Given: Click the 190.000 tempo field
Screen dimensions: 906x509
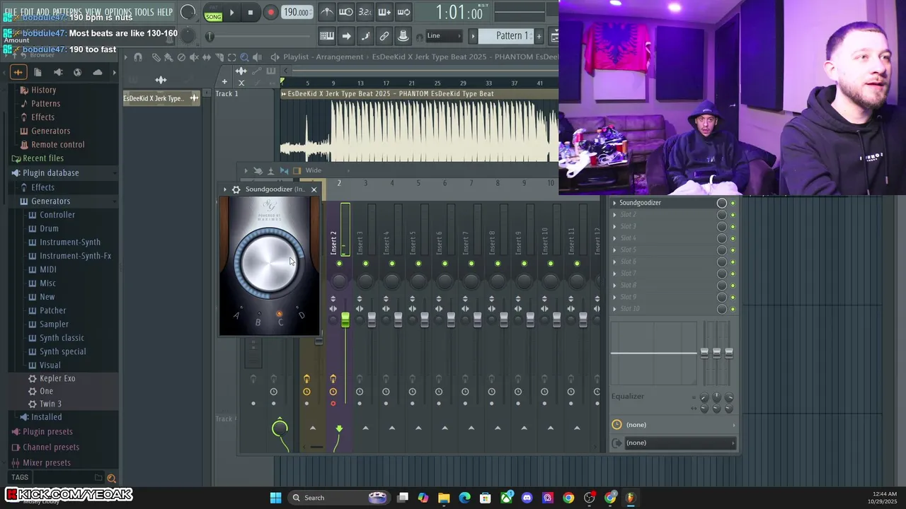Looking at the screenshot, I should (x=296, y=12).
